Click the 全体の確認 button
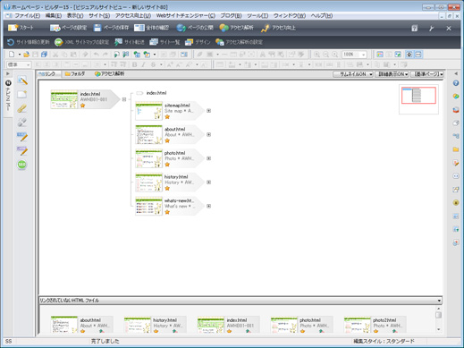Viewport: 464px width, 348px height. tap(151, 28)
